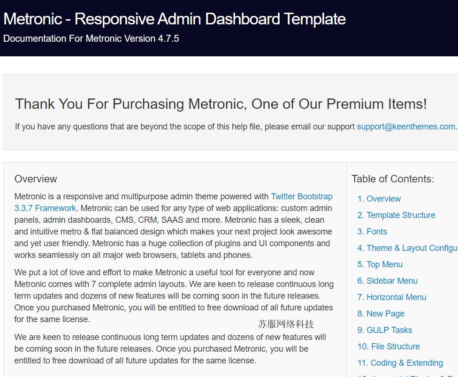The height and width of the screenshot is (377, 458).
Task: Click the 苏服网络科技 watermark text
Action: (x=286, y=324)
